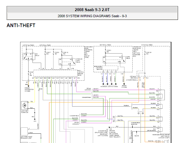This screenshot has height=143, width=181.
Task: Click the 'A12' BCM pin label
Action: pyautogui.click(x=53, y=78)
